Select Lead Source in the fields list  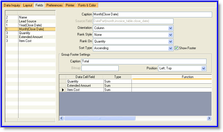pyautogui.click(x=28, y=21)
